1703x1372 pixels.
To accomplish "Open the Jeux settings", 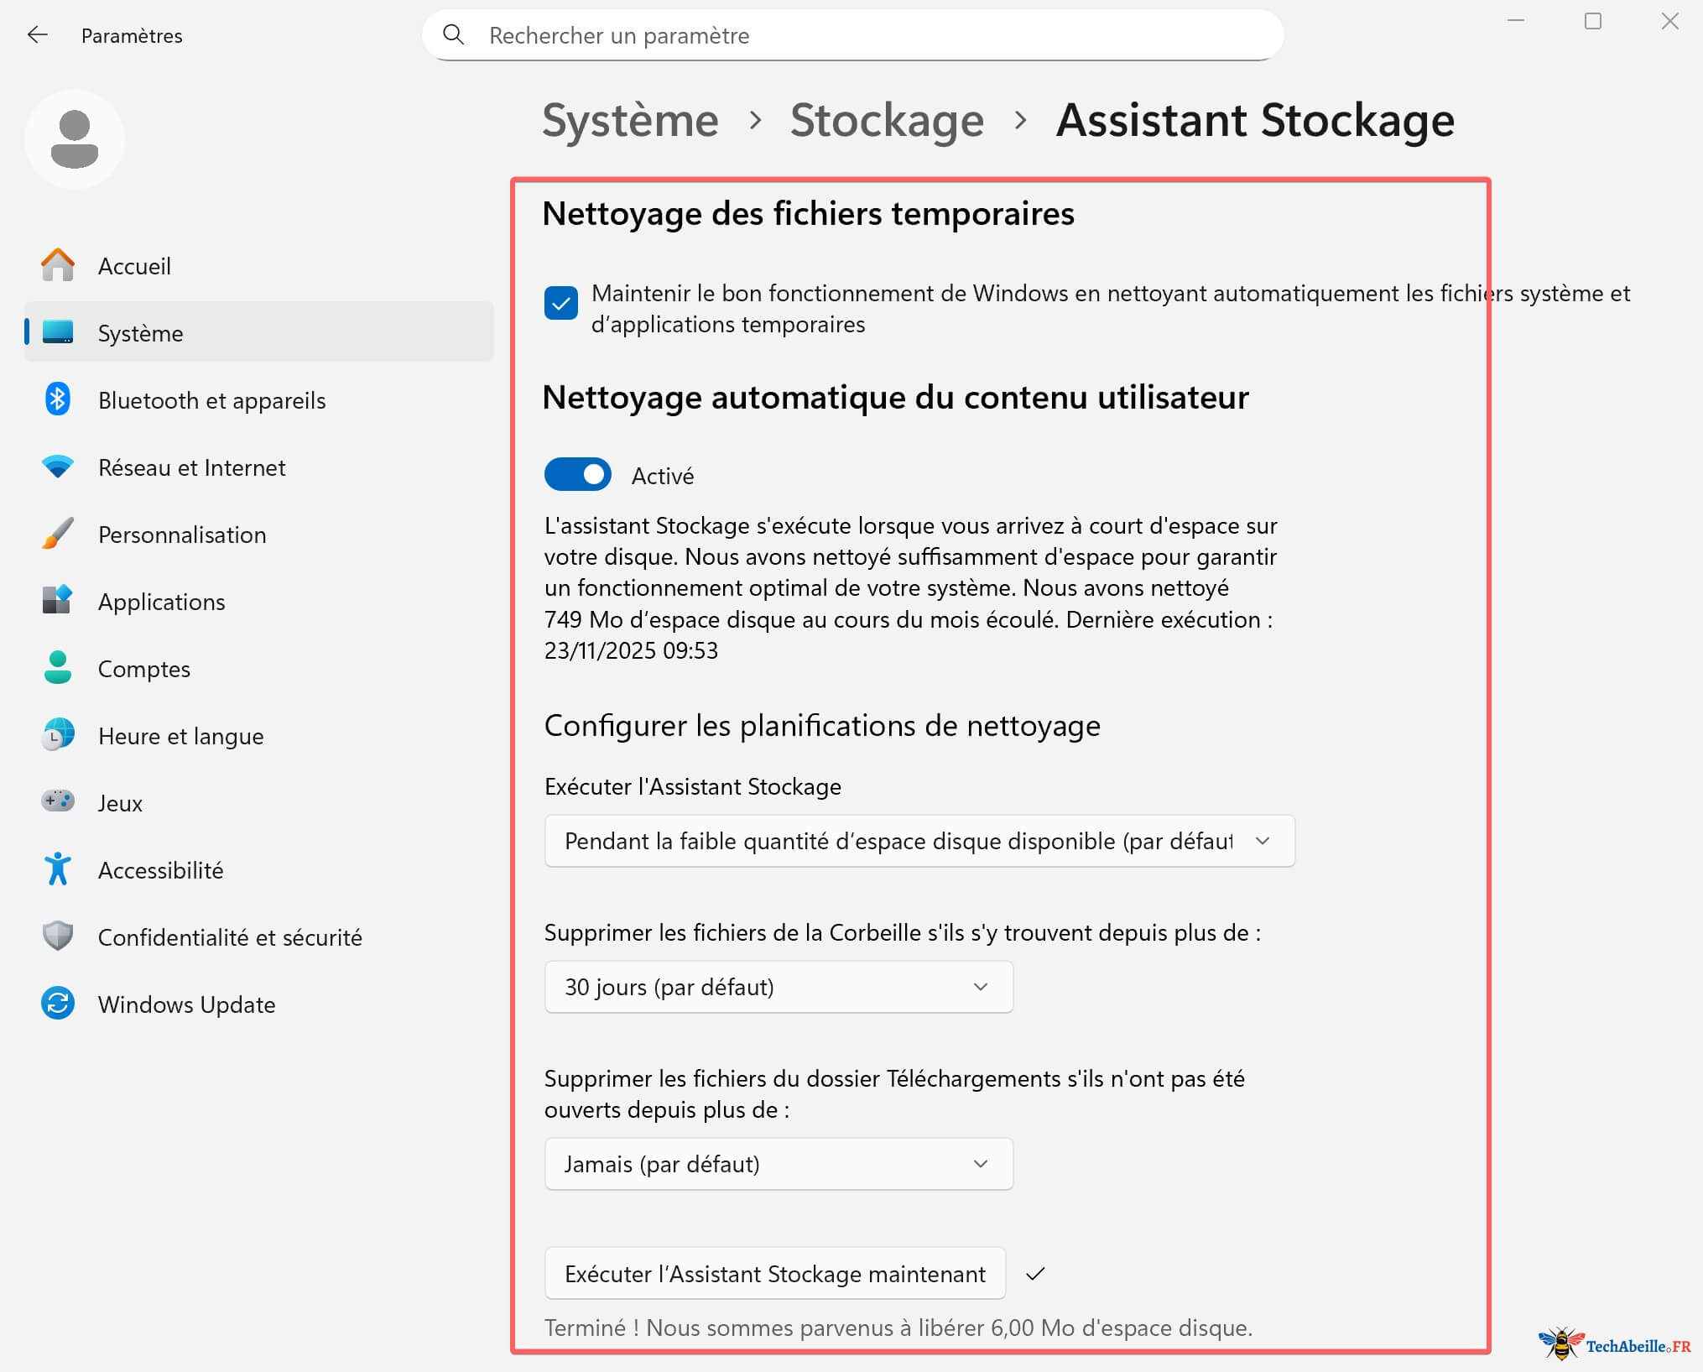I will (x=119, y=803).
